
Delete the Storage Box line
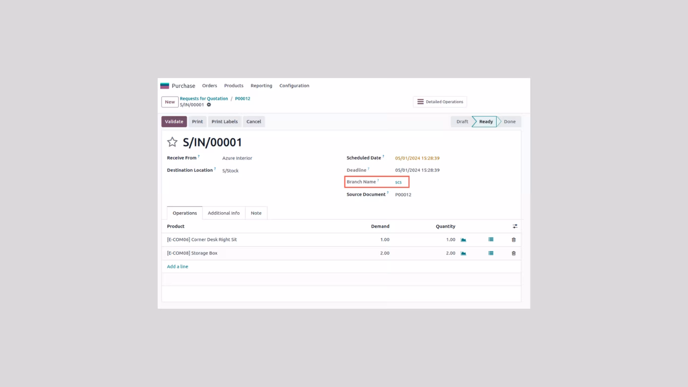pos(514,253)
